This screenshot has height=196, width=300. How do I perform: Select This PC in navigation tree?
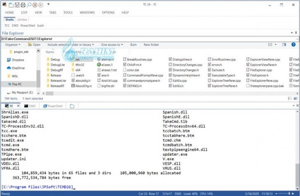[15, 84]
